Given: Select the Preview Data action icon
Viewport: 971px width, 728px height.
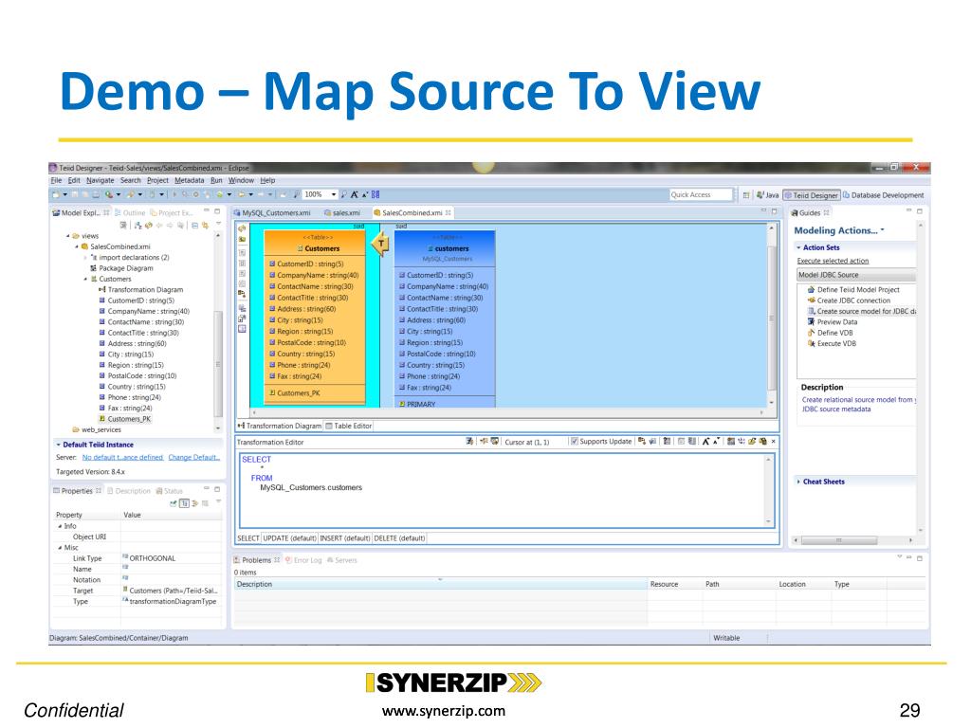Looking at the screenshot, I should point(812,322).
